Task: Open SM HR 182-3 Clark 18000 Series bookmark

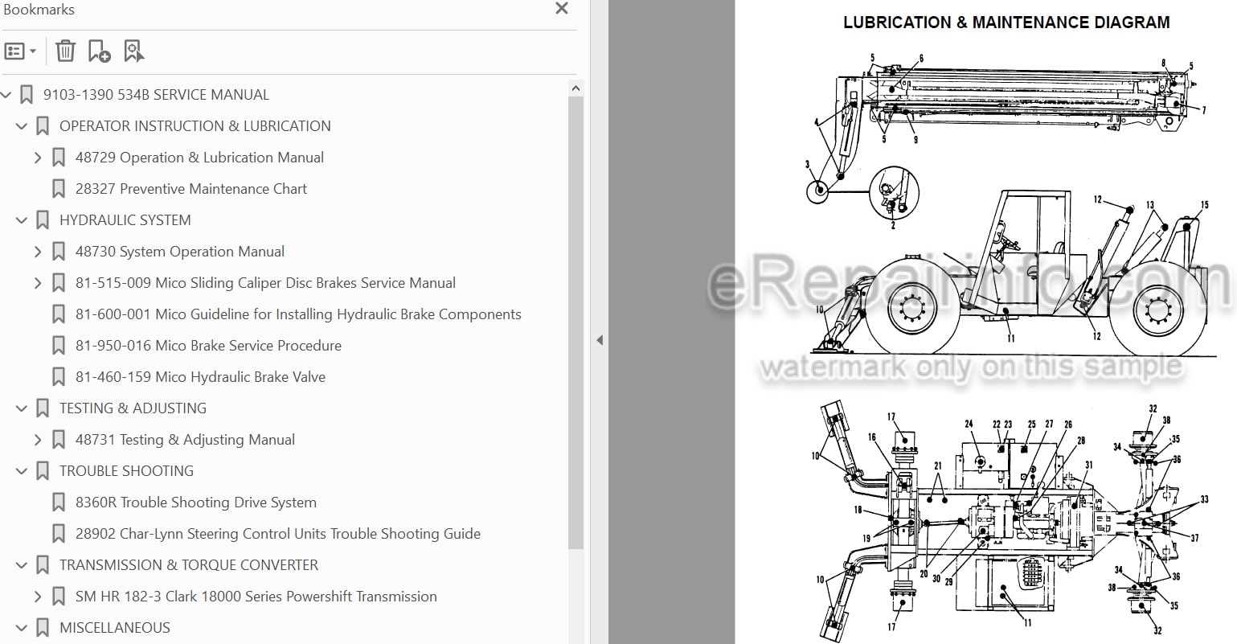Action: tap(256, 597)
